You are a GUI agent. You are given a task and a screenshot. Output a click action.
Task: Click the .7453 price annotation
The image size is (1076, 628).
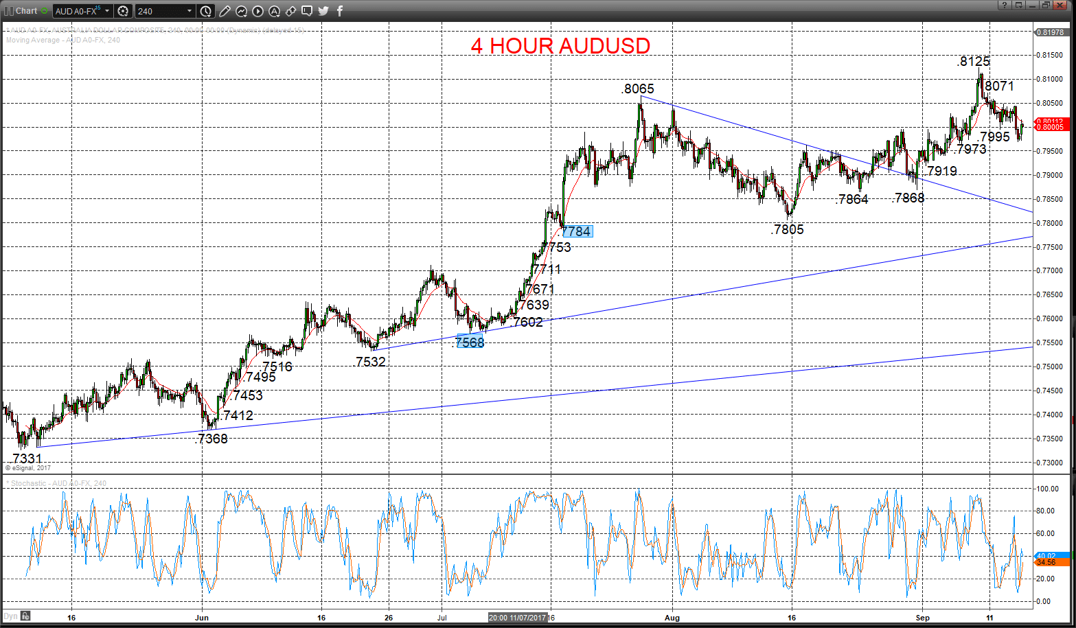coord(247,395)
